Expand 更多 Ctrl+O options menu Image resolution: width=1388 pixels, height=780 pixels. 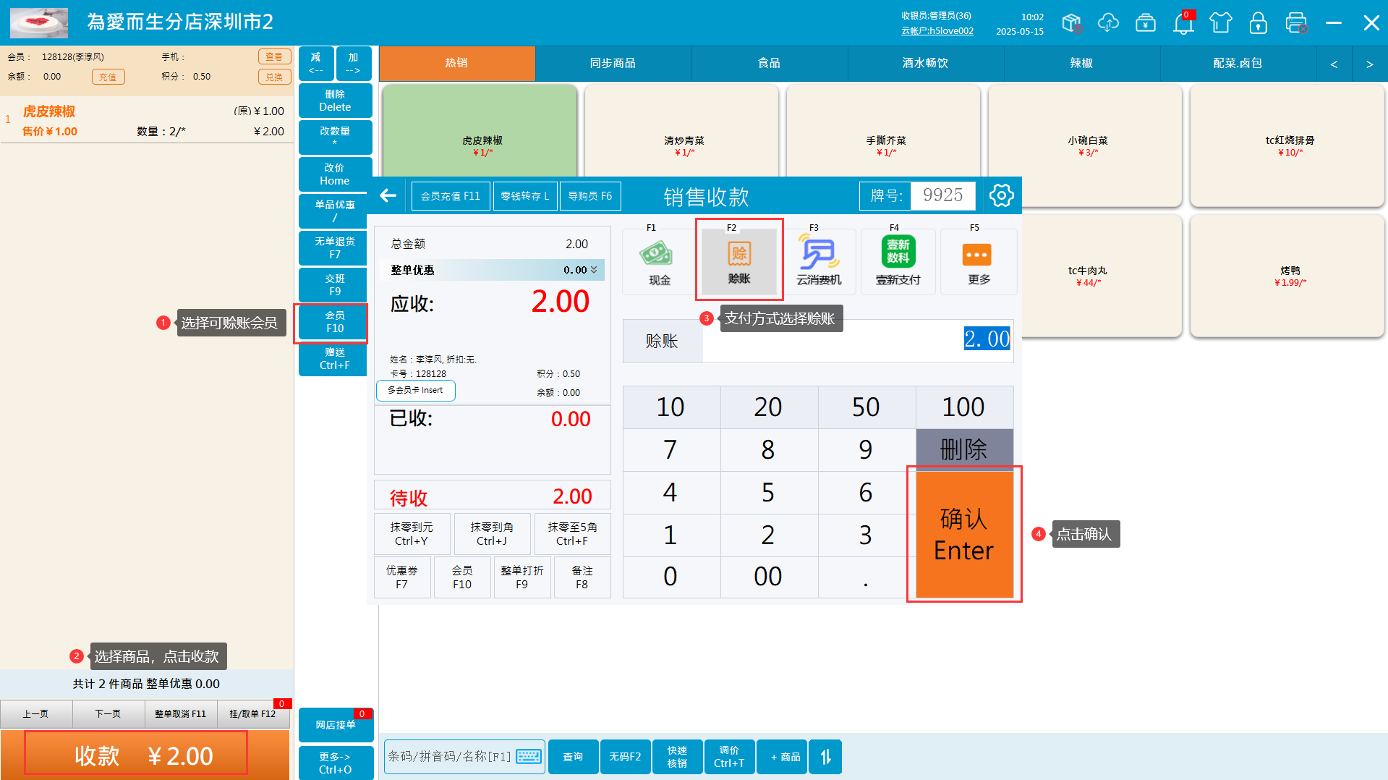click(x=335, y=763)
